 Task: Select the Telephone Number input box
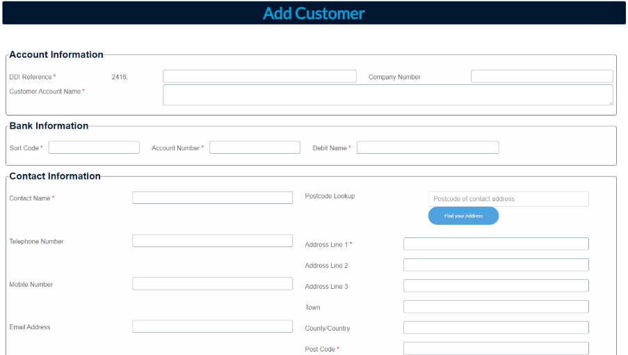(212, 241)
